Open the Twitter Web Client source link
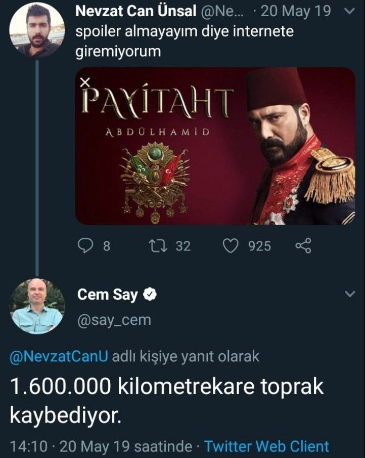The image size is (365, 458). tap(266, 446)
